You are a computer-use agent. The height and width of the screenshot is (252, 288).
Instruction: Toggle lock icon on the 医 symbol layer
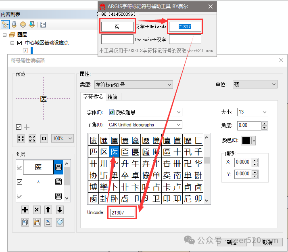[58, 167]
